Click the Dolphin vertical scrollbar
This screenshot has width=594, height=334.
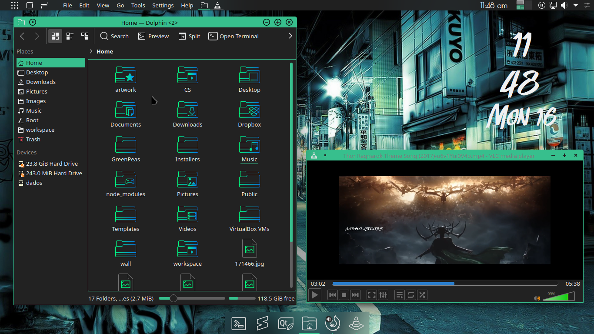click(291, 152)
